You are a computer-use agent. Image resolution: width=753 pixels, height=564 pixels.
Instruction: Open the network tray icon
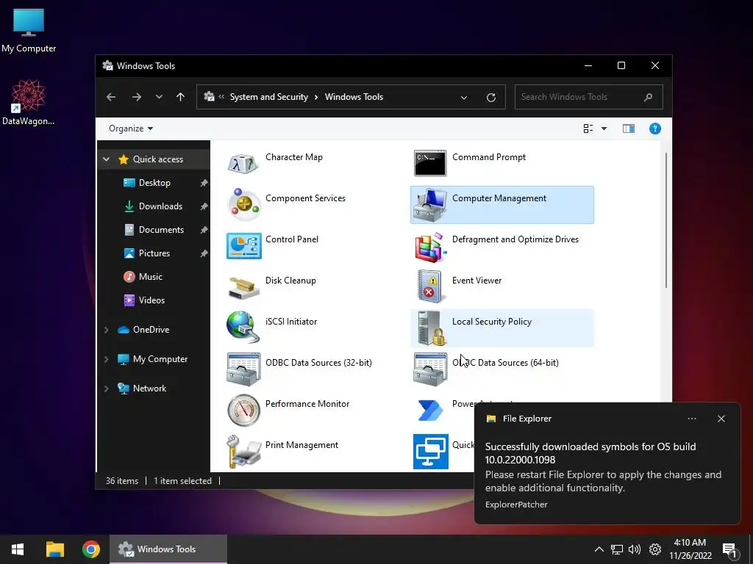point(617,549)
